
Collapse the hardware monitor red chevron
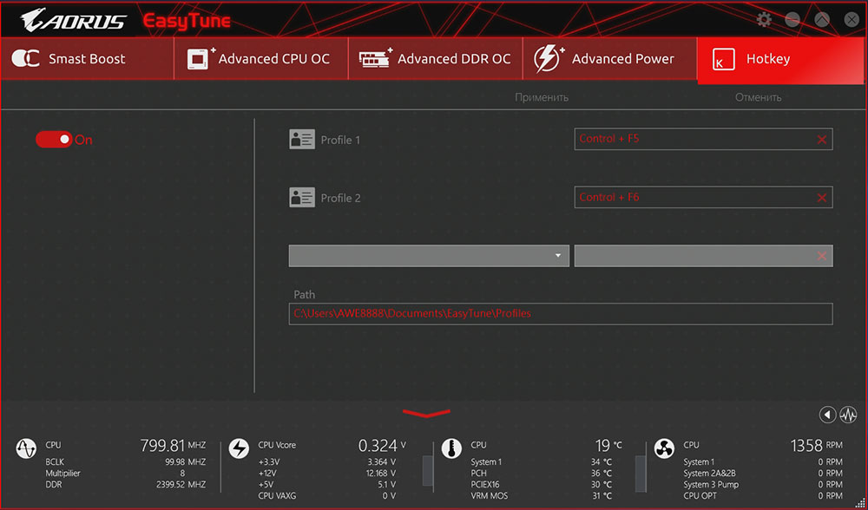pos(426,413)
